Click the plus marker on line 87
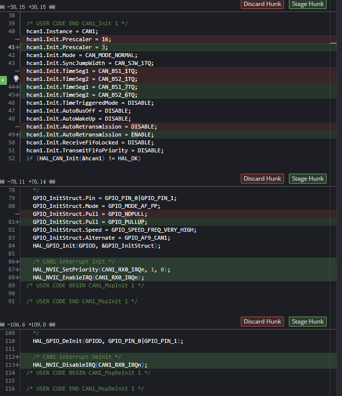342x396 pixels. click(18, 269)
